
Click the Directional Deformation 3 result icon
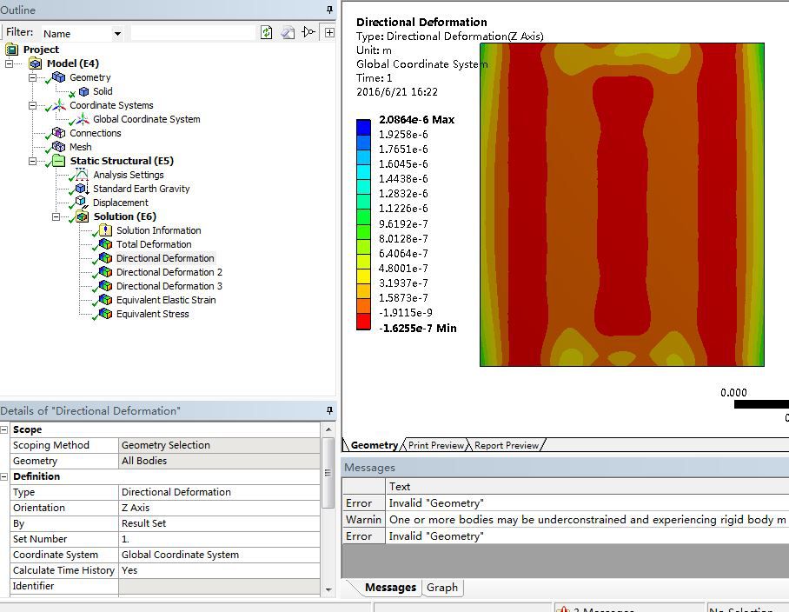106,286
